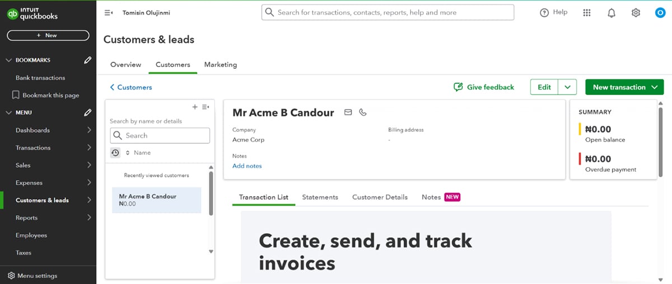
Task: Select the Transaction List tab
Action: click(x=264, y=197)
